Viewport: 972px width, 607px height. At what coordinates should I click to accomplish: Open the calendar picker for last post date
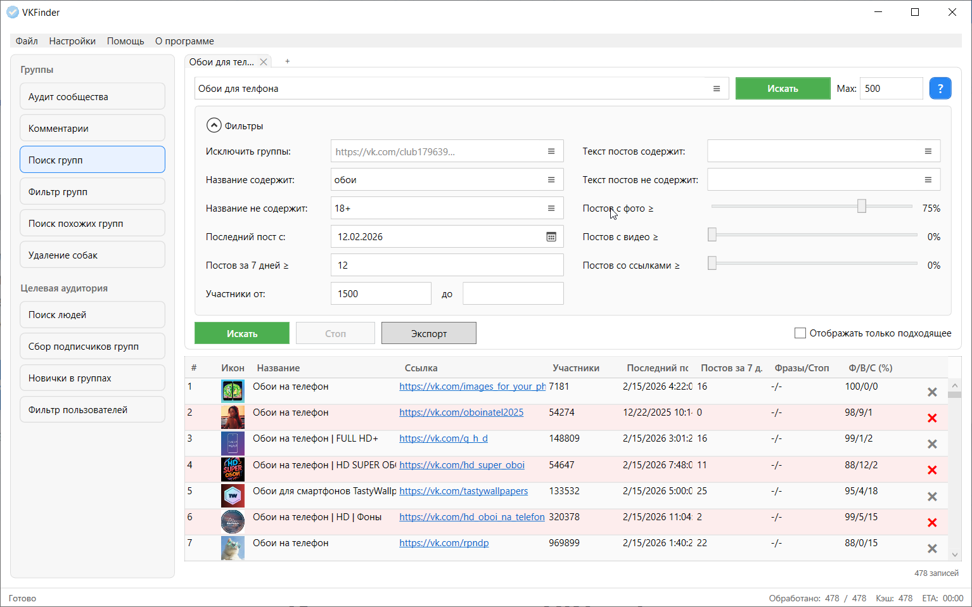551,237
